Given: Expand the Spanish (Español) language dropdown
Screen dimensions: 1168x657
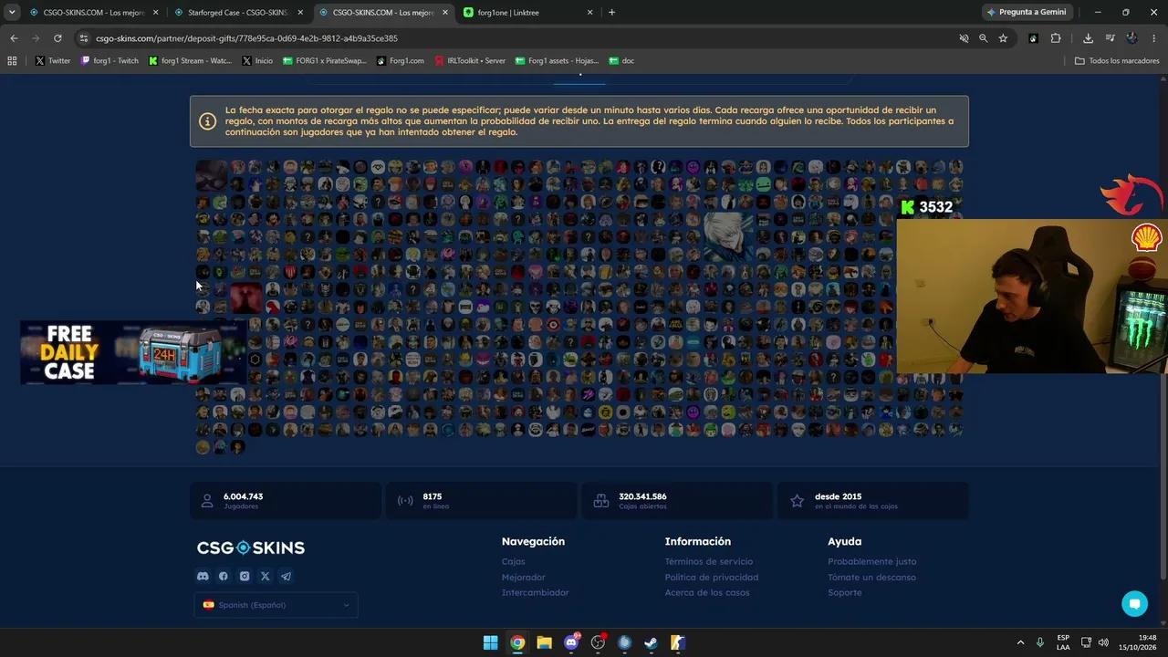Looking at the screenshot, I should tap(276, 605).
